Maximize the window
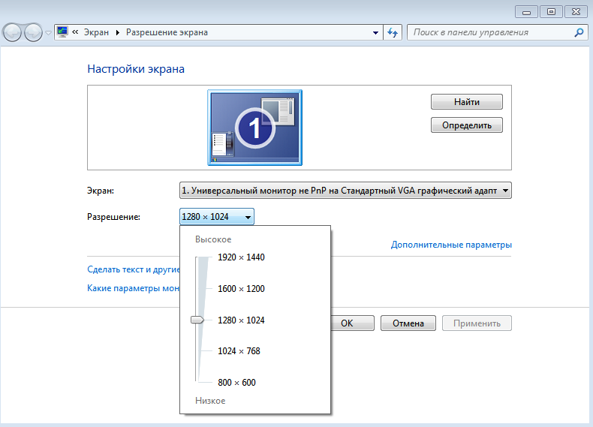 point(551,12)
